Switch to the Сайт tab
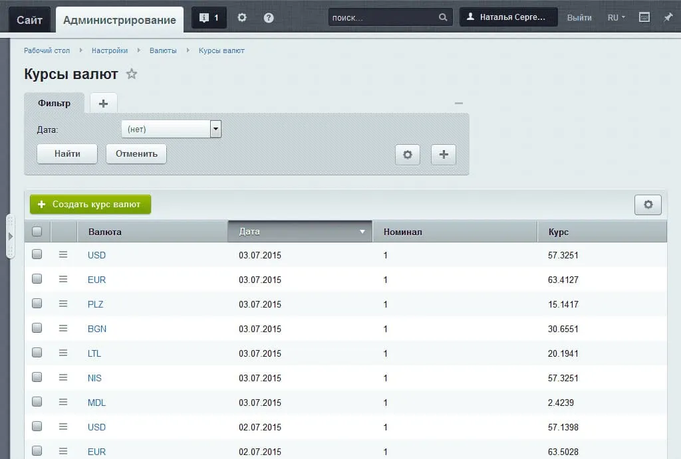 tap(30, 20)
